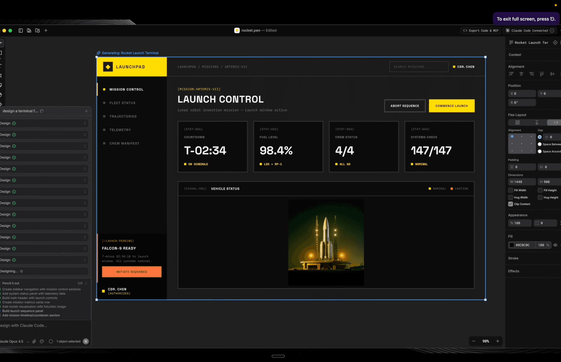
Task: Select Space Between radio option
Action: [540, 144]
